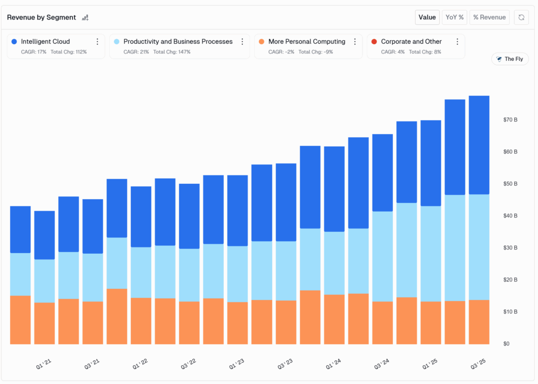Open Productivity and Business Processes options menu
538x384 pixels.
pyautogui.click(x=242, y=41)
